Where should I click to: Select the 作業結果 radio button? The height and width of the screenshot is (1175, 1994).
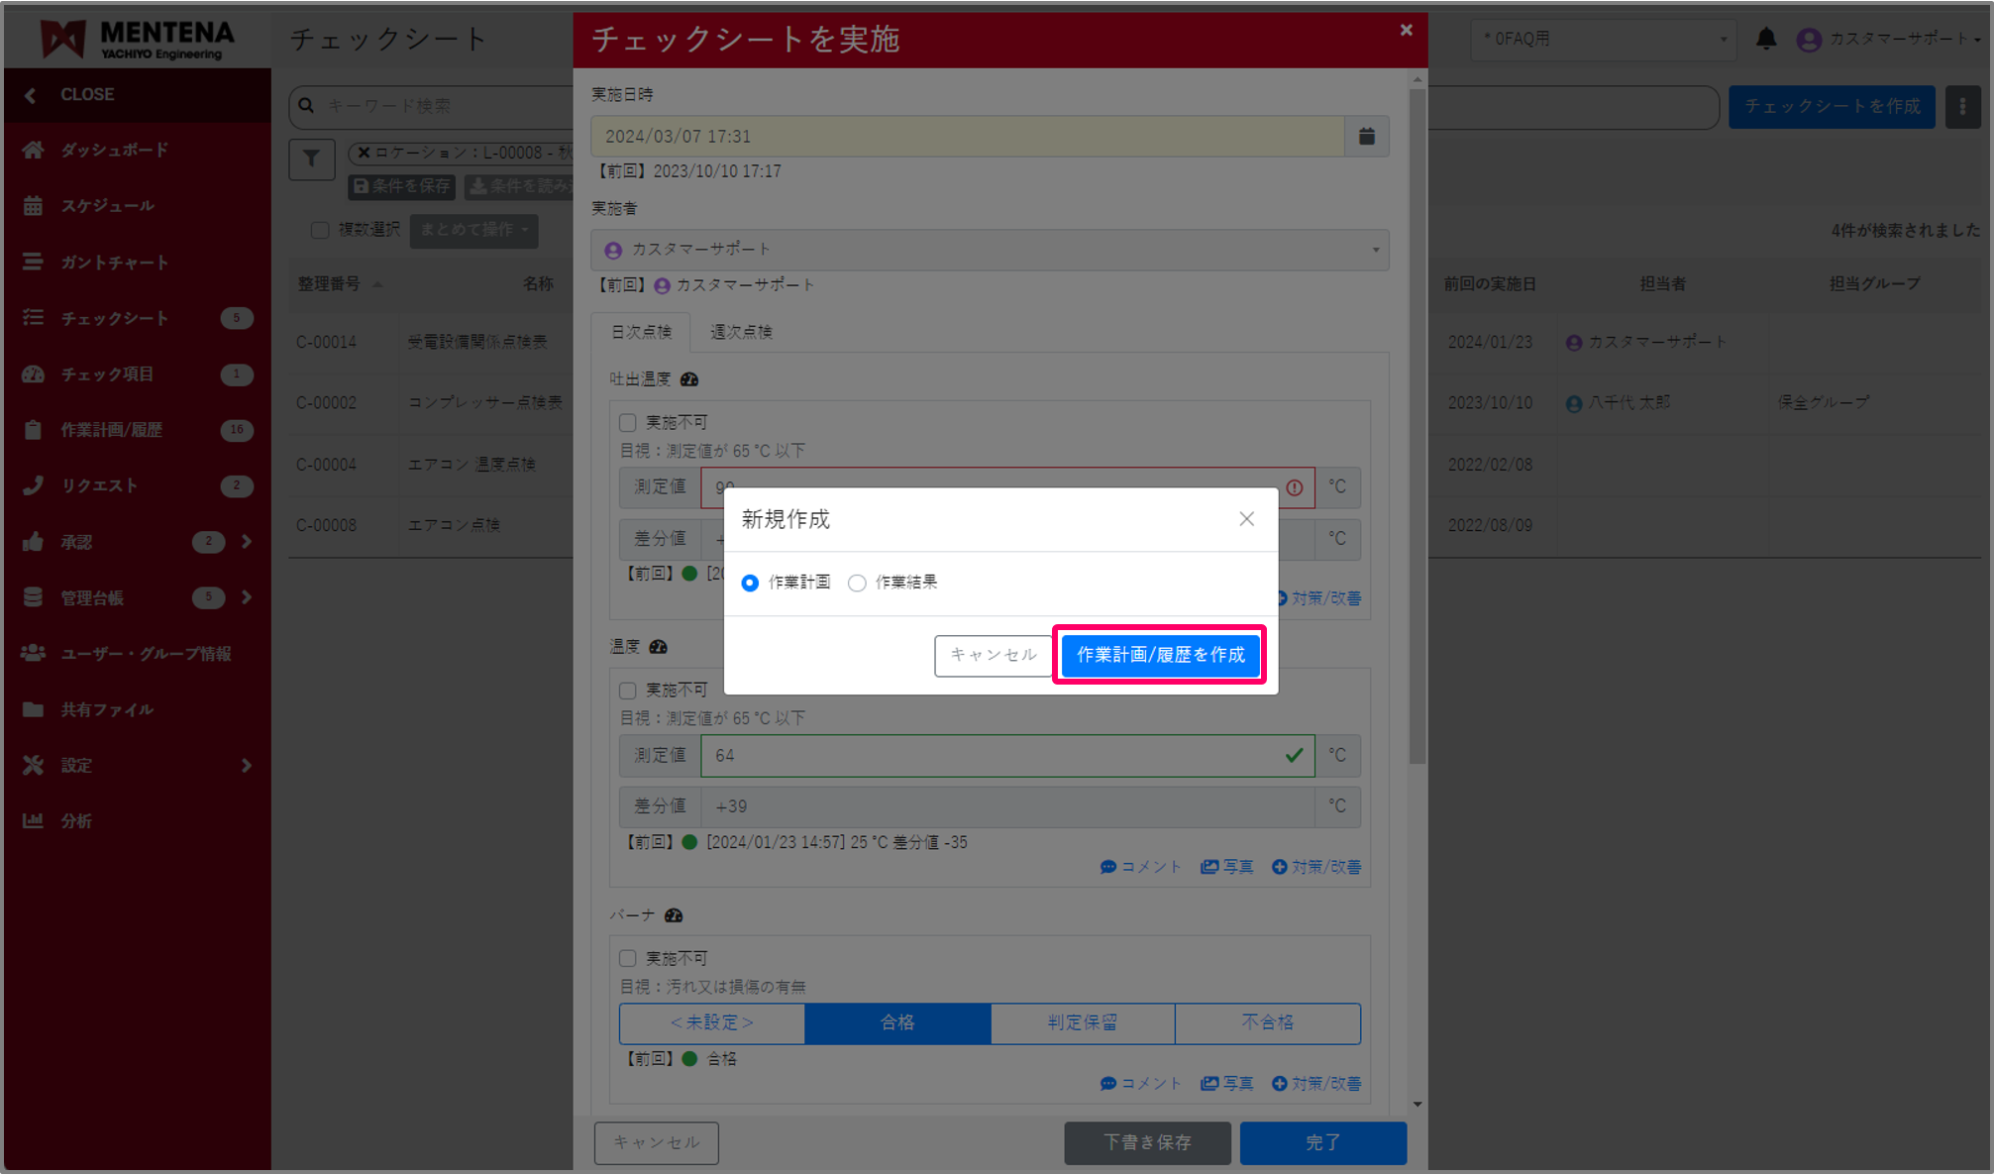tap(857, 583)
